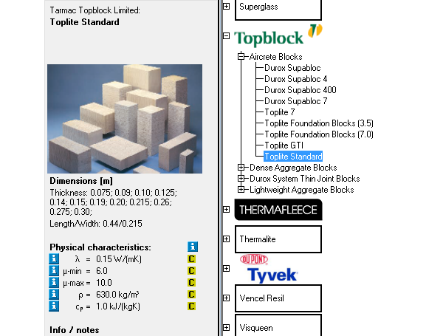Collapse the Topblock manufacturer node
This screenshot has width=443, height=336.
tap(227, 36)
